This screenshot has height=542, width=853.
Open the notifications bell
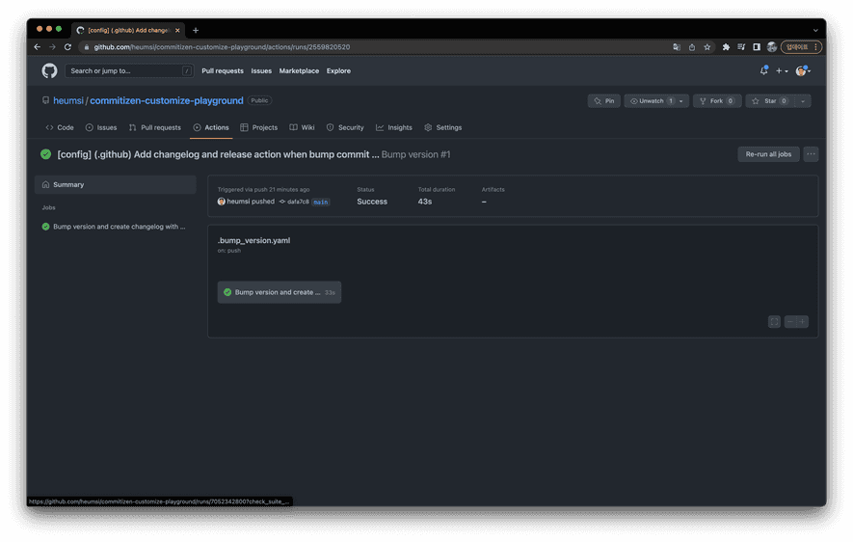coord(763,70)
